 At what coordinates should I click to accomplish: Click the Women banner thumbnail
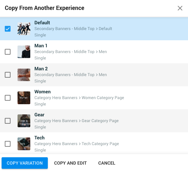[24, 98]
